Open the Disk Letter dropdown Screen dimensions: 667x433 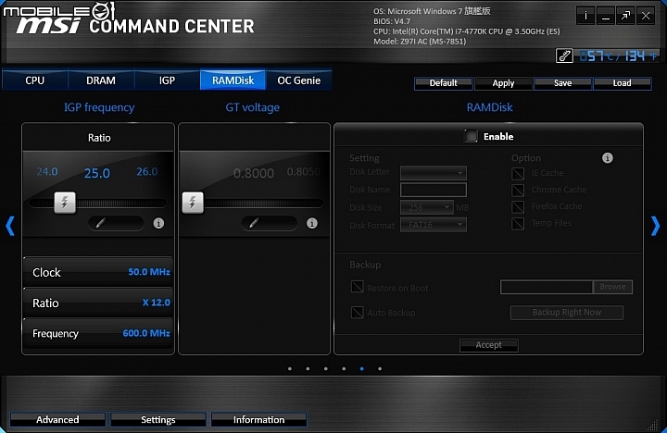(x=434, y=173)
